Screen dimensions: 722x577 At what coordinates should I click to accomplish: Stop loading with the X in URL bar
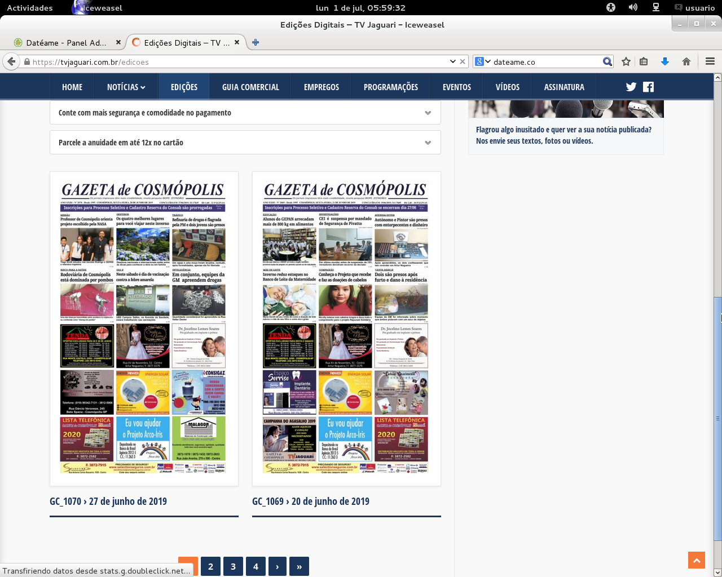click(x=463, y=61)
